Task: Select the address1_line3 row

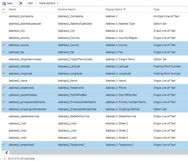Action: [17, 138]
